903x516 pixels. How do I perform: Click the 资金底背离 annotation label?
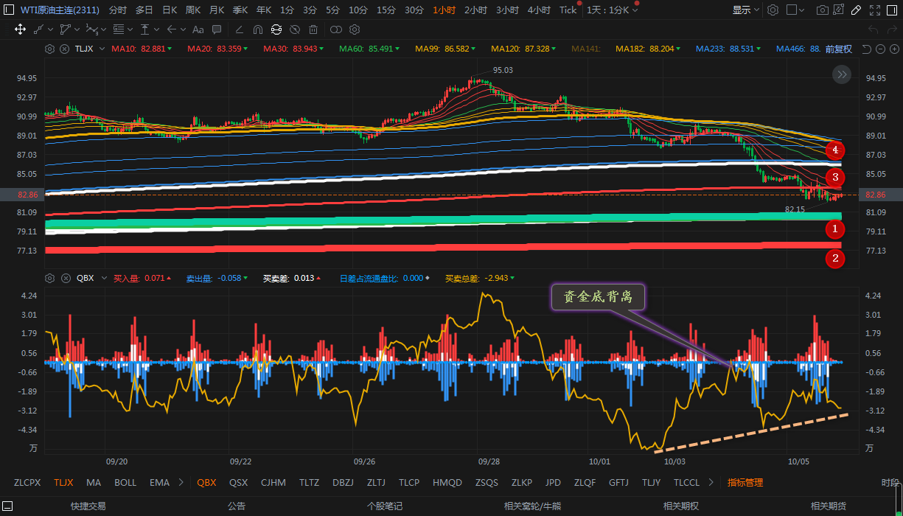tap(599, 298)
